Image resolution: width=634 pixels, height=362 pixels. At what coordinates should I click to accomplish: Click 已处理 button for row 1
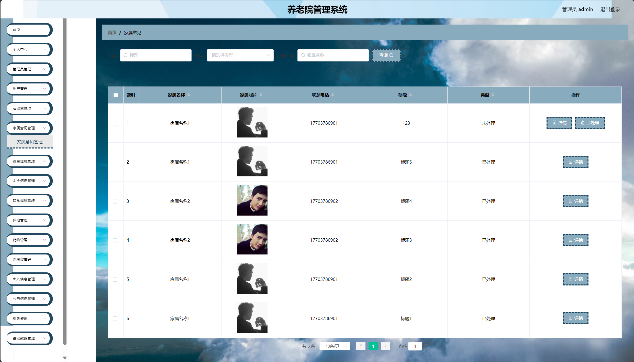[x=589, y=123]
